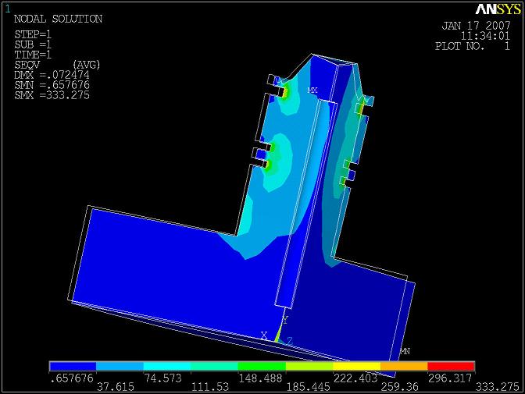The image size is (525, 394).
Task: Select the green legend color band
Action: pos(262,366)
